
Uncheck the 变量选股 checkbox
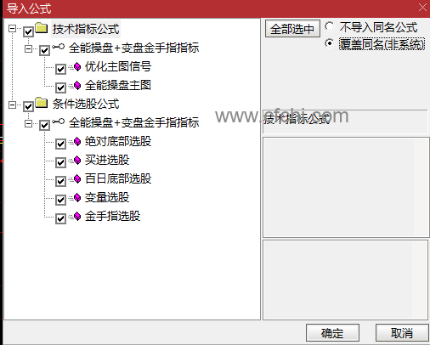[60, 200]
